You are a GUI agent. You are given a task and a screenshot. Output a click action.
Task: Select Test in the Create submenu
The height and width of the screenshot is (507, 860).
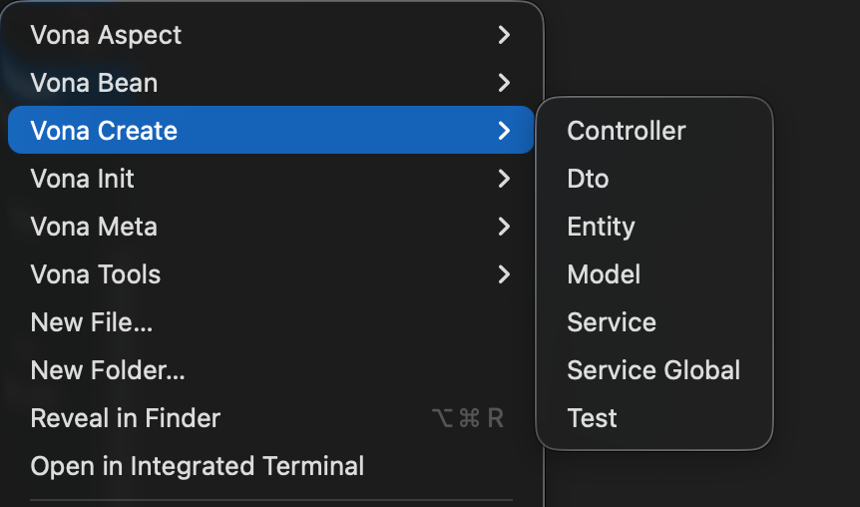tap(592, 418)
